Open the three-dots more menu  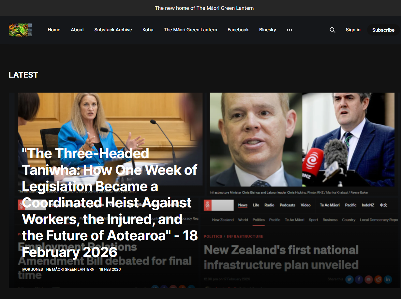290,30
